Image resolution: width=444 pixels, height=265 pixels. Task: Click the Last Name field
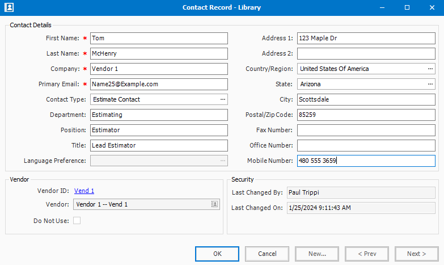click(x=158, y=53)
